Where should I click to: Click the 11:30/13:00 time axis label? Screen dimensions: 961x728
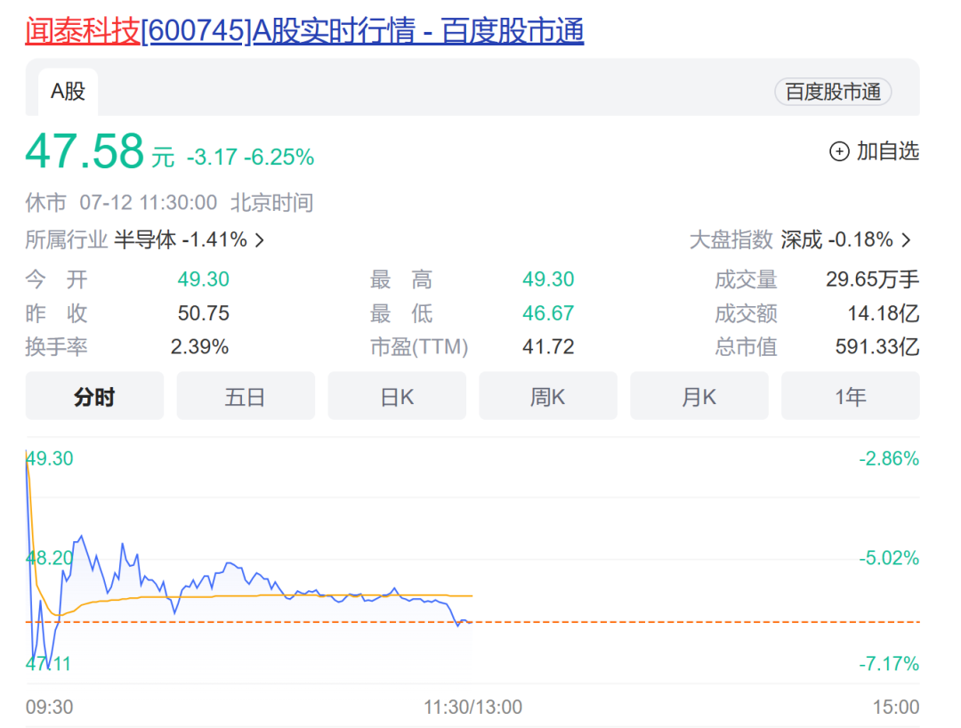tap(473, 708)
